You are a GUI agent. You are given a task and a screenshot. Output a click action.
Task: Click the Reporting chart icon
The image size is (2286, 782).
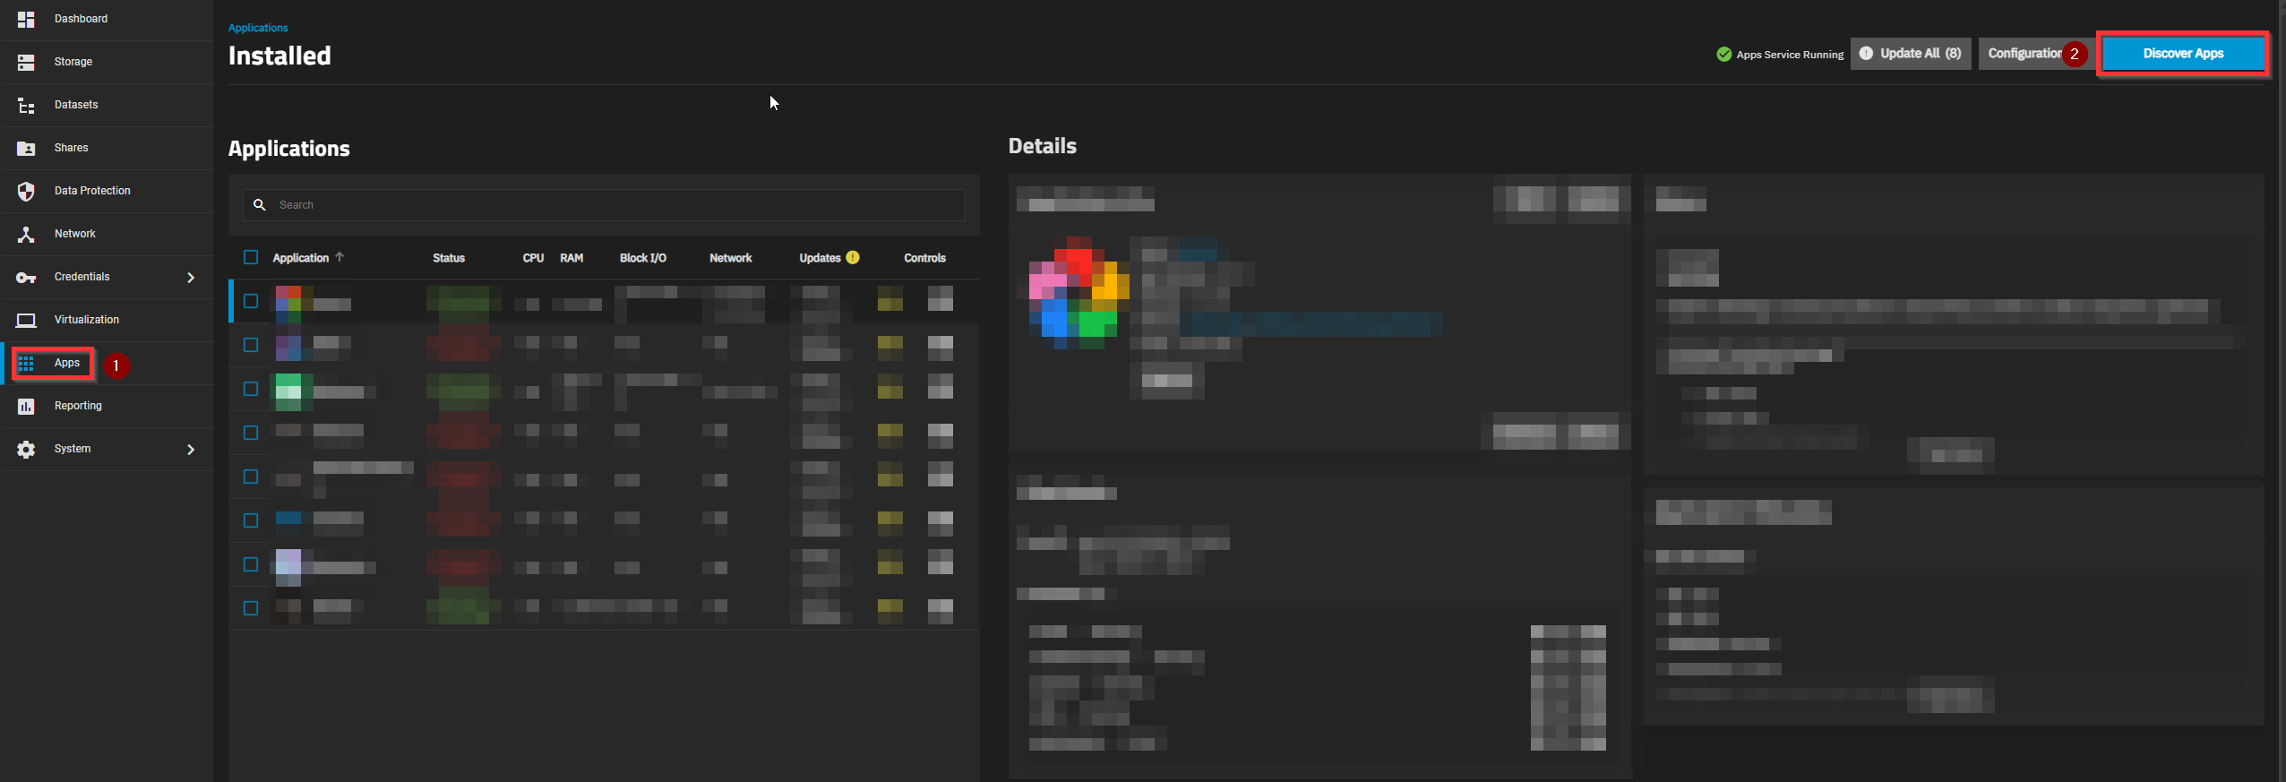point(26,406)
